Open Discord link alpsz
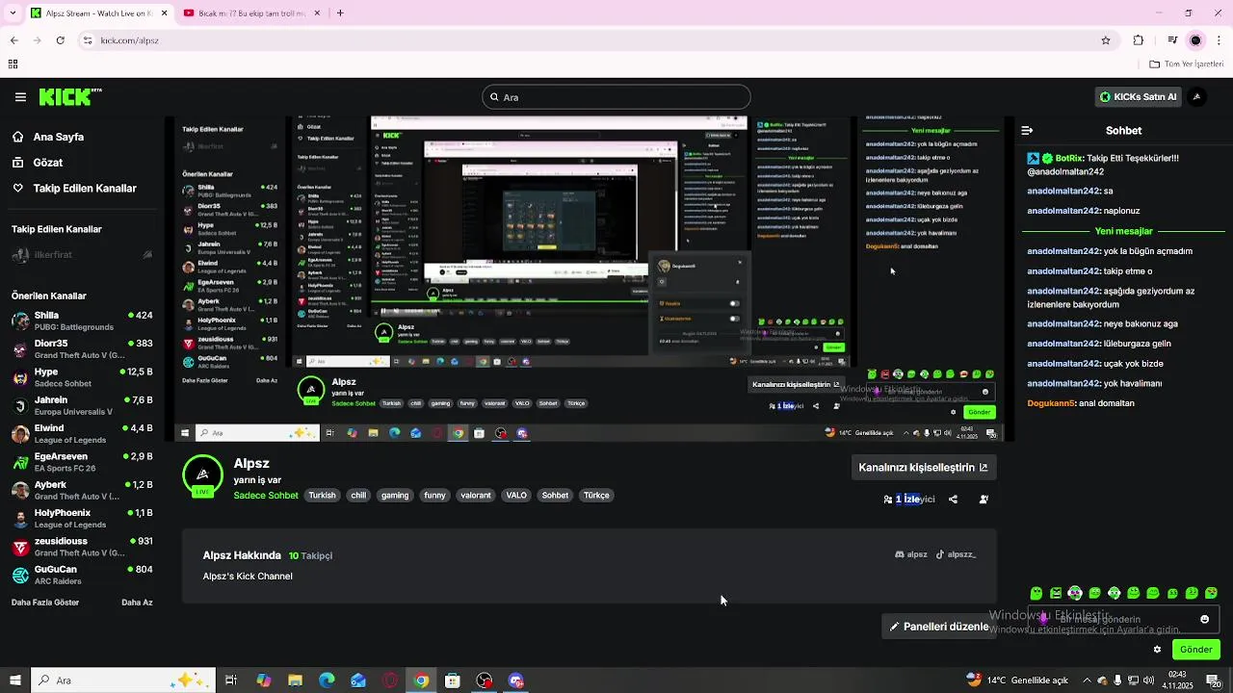Image resolution: width=1233 pixels, height=693 pixels. pos(911,554)
